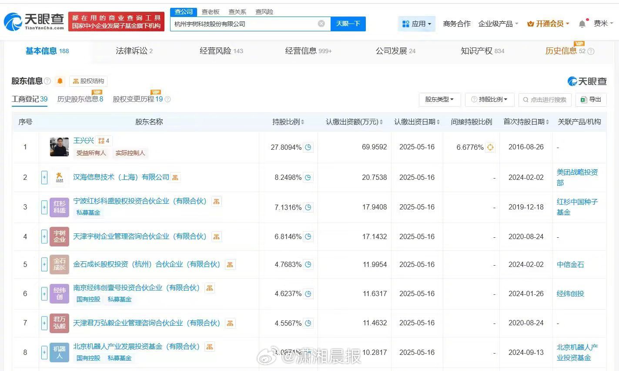
Task: Open pie chart icon for 汉海信息技术 8.2498%
Action: click(308, 177)
